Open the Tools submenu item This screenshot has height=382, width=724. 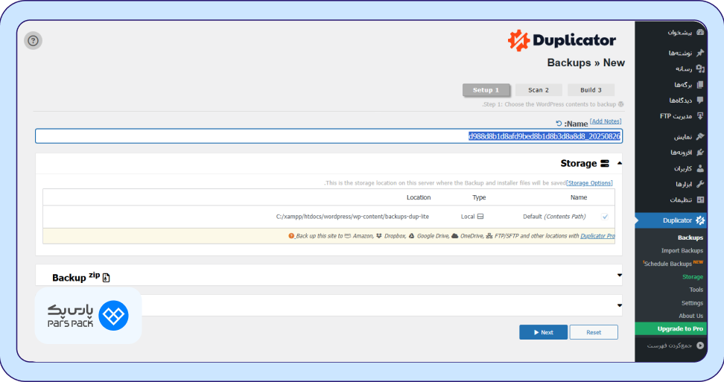tap(696, 290)
